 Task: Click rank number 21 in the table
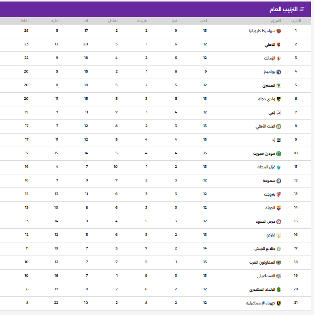[x=296, y=302]
